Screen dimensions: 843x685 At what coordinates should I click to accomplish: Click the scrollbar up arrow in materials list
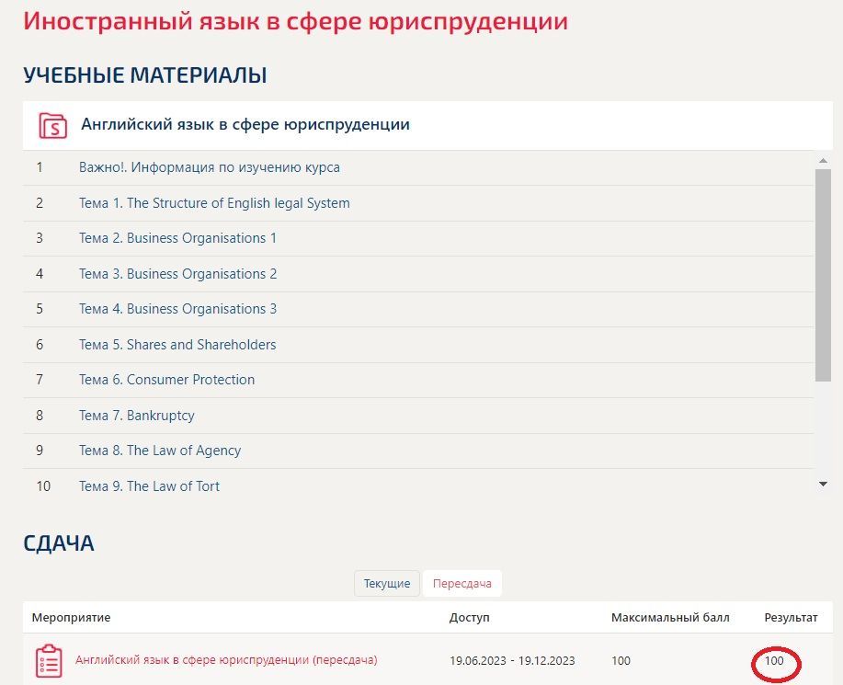823,160
